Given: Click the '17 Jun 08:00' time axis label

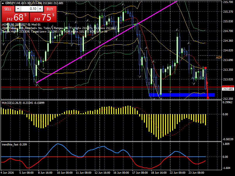Looking at the screenshot, I should (x=140, y=173).
